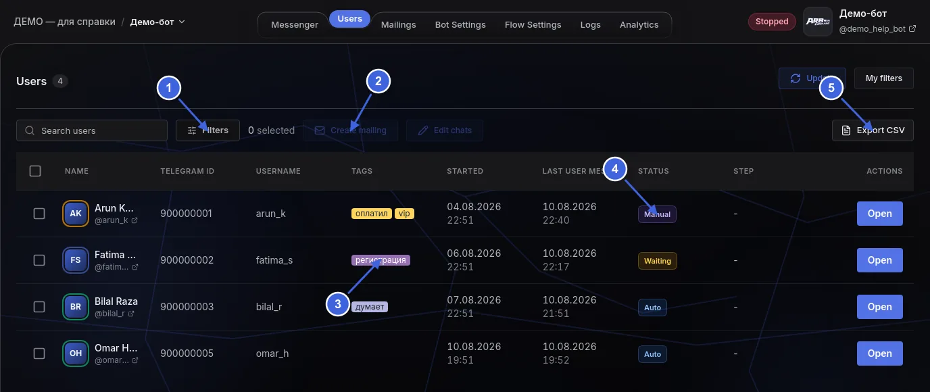Open the external link icon beside @demo_help_bot
The height and width of the screenshot is (392, 930).
point(912,29)
